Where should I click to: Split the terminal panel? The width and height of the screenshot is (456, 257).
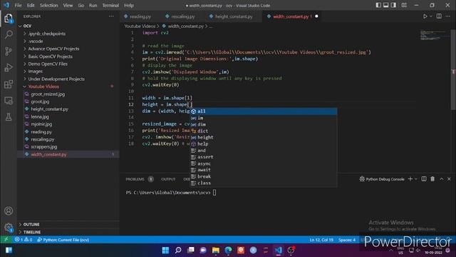point(424,179)
